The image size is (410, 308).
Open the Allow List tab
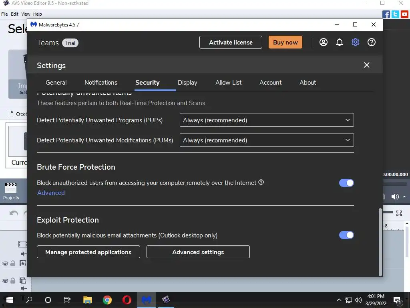click(228, 83)
